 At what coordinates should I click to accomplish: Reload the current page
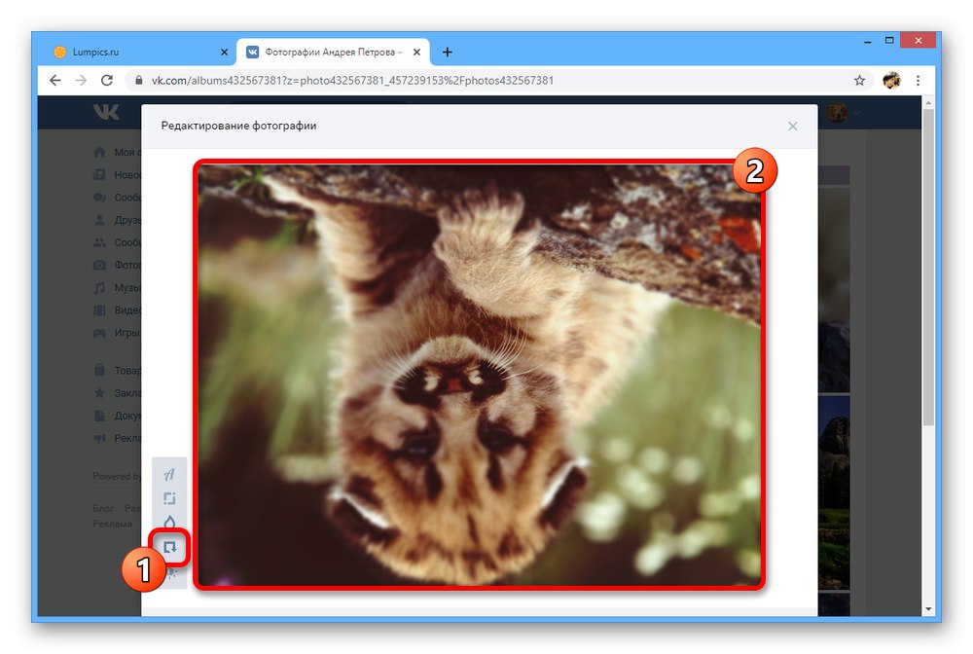coord(107,80)
